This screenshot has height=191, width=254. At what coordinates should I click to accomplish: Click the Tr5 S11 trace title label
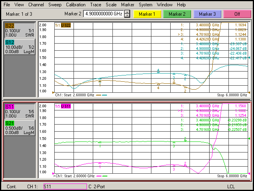pyautogui.click(x=63, y=107)
